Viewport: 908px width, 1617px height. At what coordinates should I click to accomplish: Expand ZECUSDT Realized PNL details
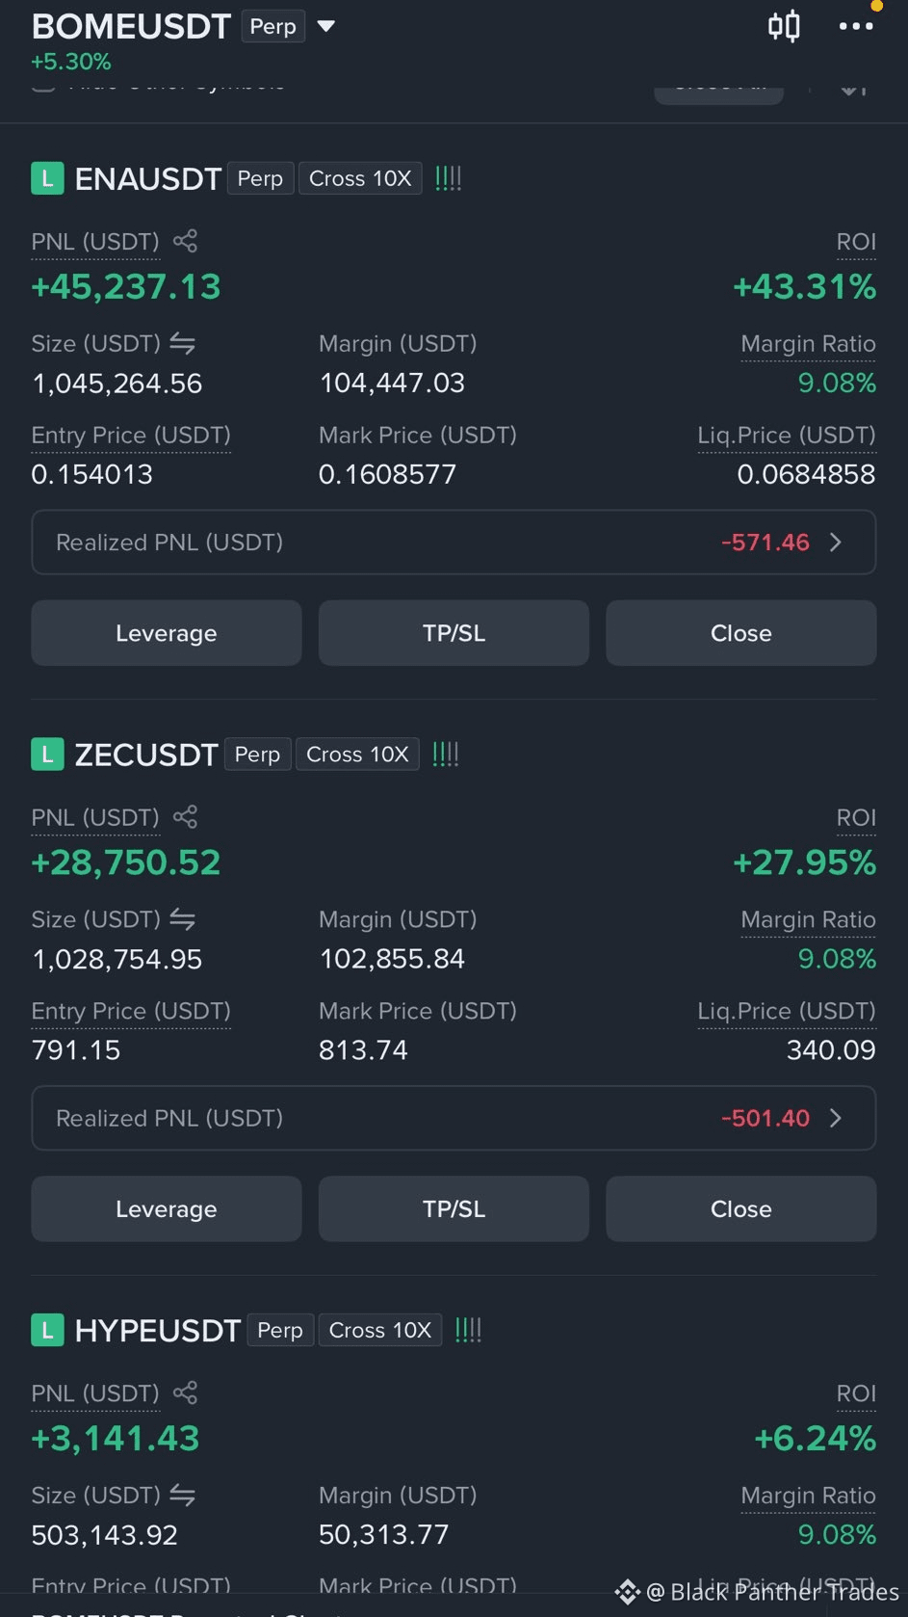point(454,1118)
